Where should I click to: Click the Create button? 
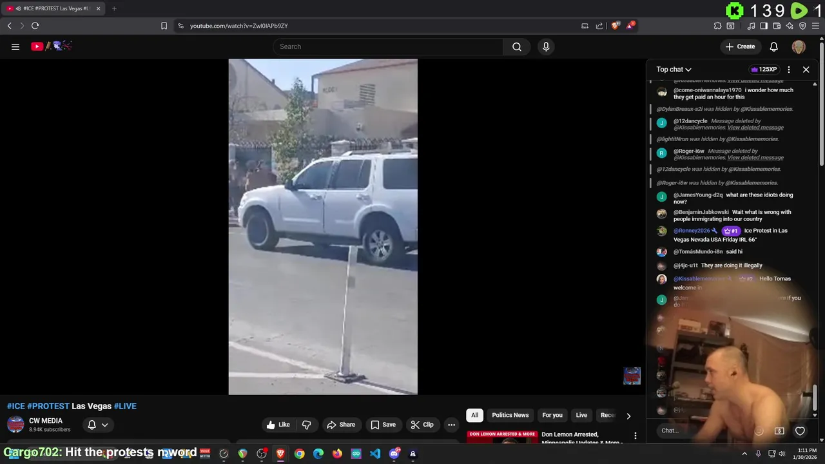(740, 46)
